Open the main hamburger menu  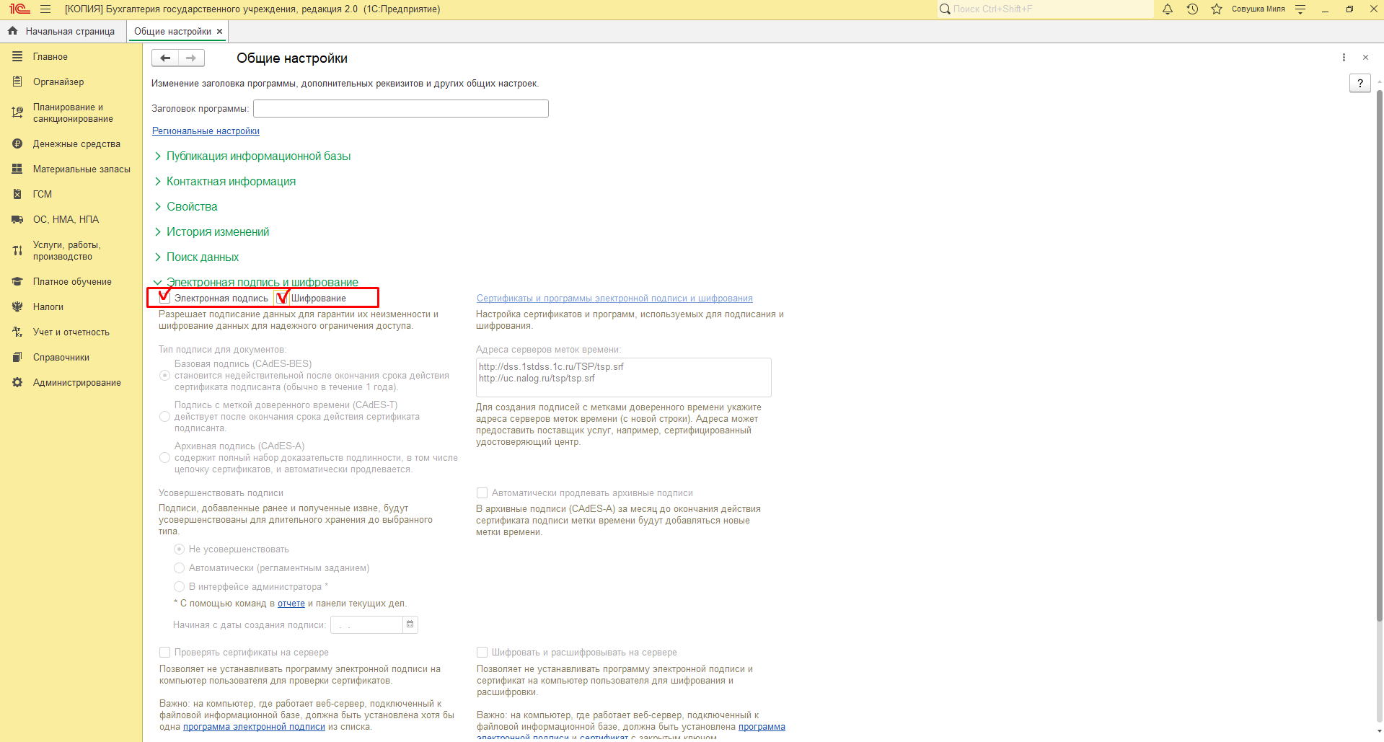[45, 9]
